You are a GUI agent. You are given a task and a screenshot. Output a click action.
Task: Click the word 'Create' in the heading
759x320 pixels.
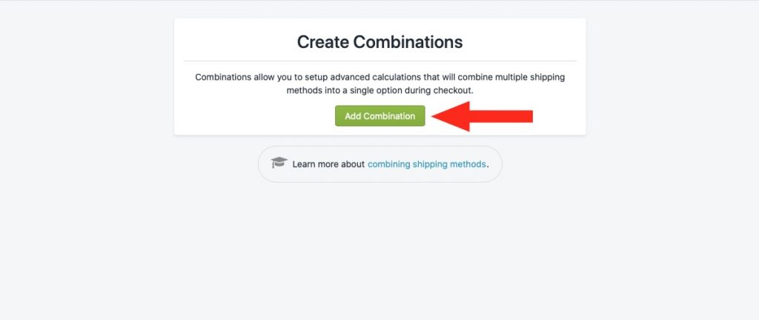tap(323, 42)
